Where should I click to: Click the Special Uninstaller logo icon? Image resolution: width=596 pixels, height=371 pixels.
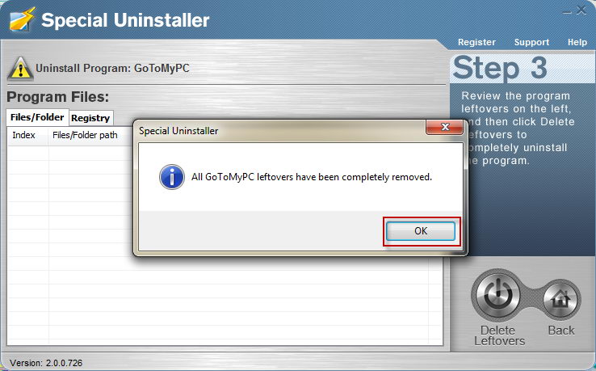(23, 19)
